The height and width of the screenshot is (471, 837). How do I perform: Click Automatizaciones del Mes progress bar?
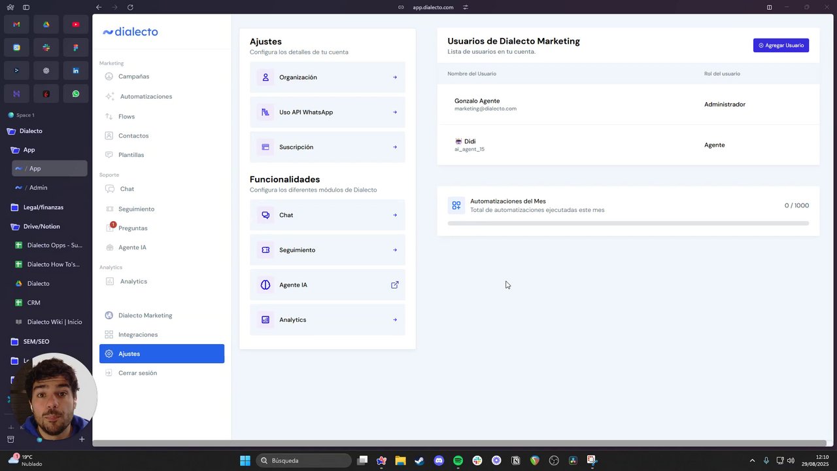click(628, 223)
